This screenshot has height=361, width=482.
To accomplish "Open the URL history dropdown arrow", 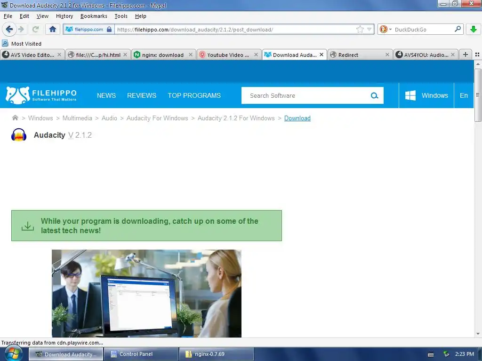I will click(370, 30).
